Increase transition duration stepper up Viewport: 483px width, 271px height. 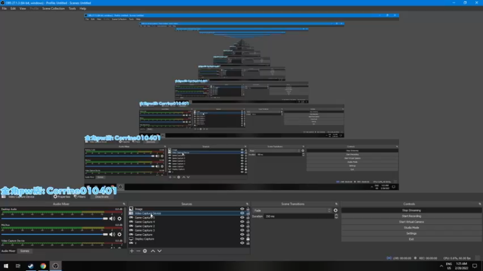click(x=336, y=215)
